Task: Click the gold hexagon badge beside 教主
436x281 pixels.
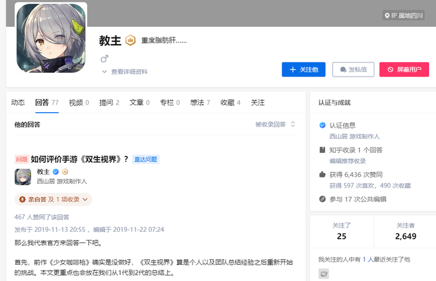Action: pos(131,40)
